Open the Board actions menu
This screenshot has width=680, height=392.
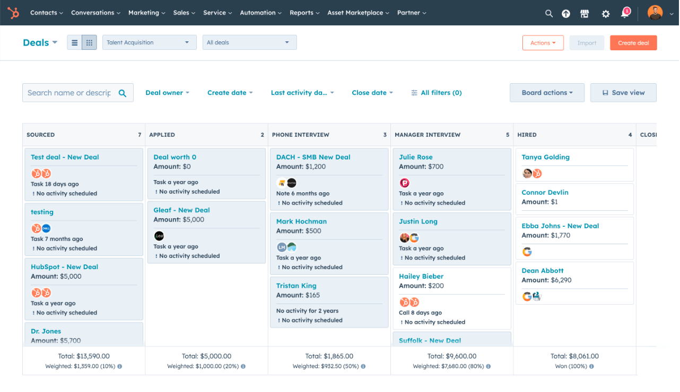pyautogui.click(x=546, y=92)
